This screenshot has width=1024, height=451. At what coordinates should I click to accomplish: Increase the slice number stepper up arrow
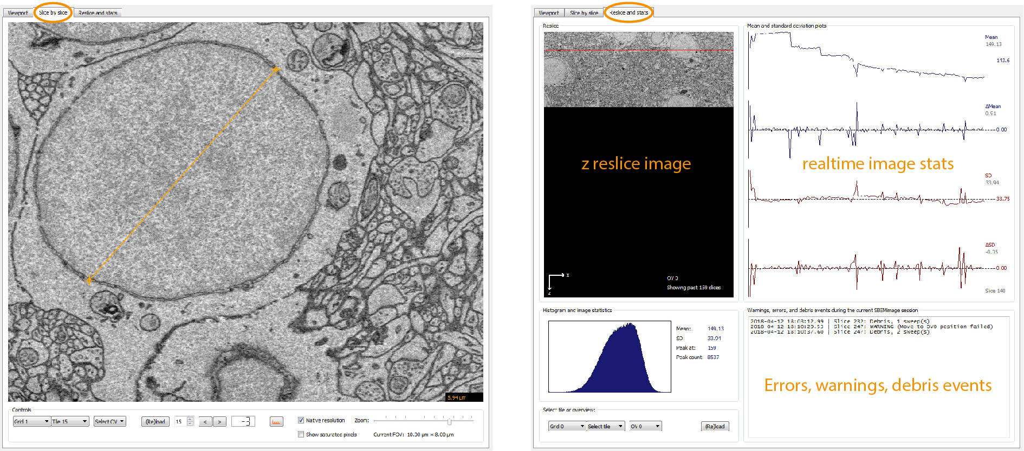[x=190, y=419]
